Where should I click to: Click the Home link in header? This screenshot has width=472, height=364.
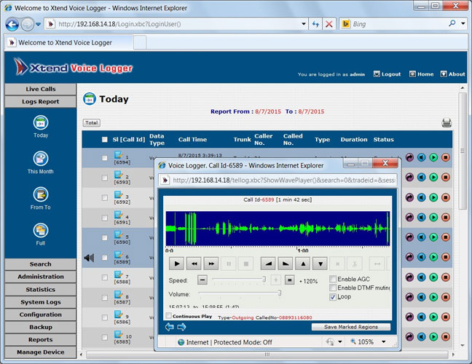422,74
